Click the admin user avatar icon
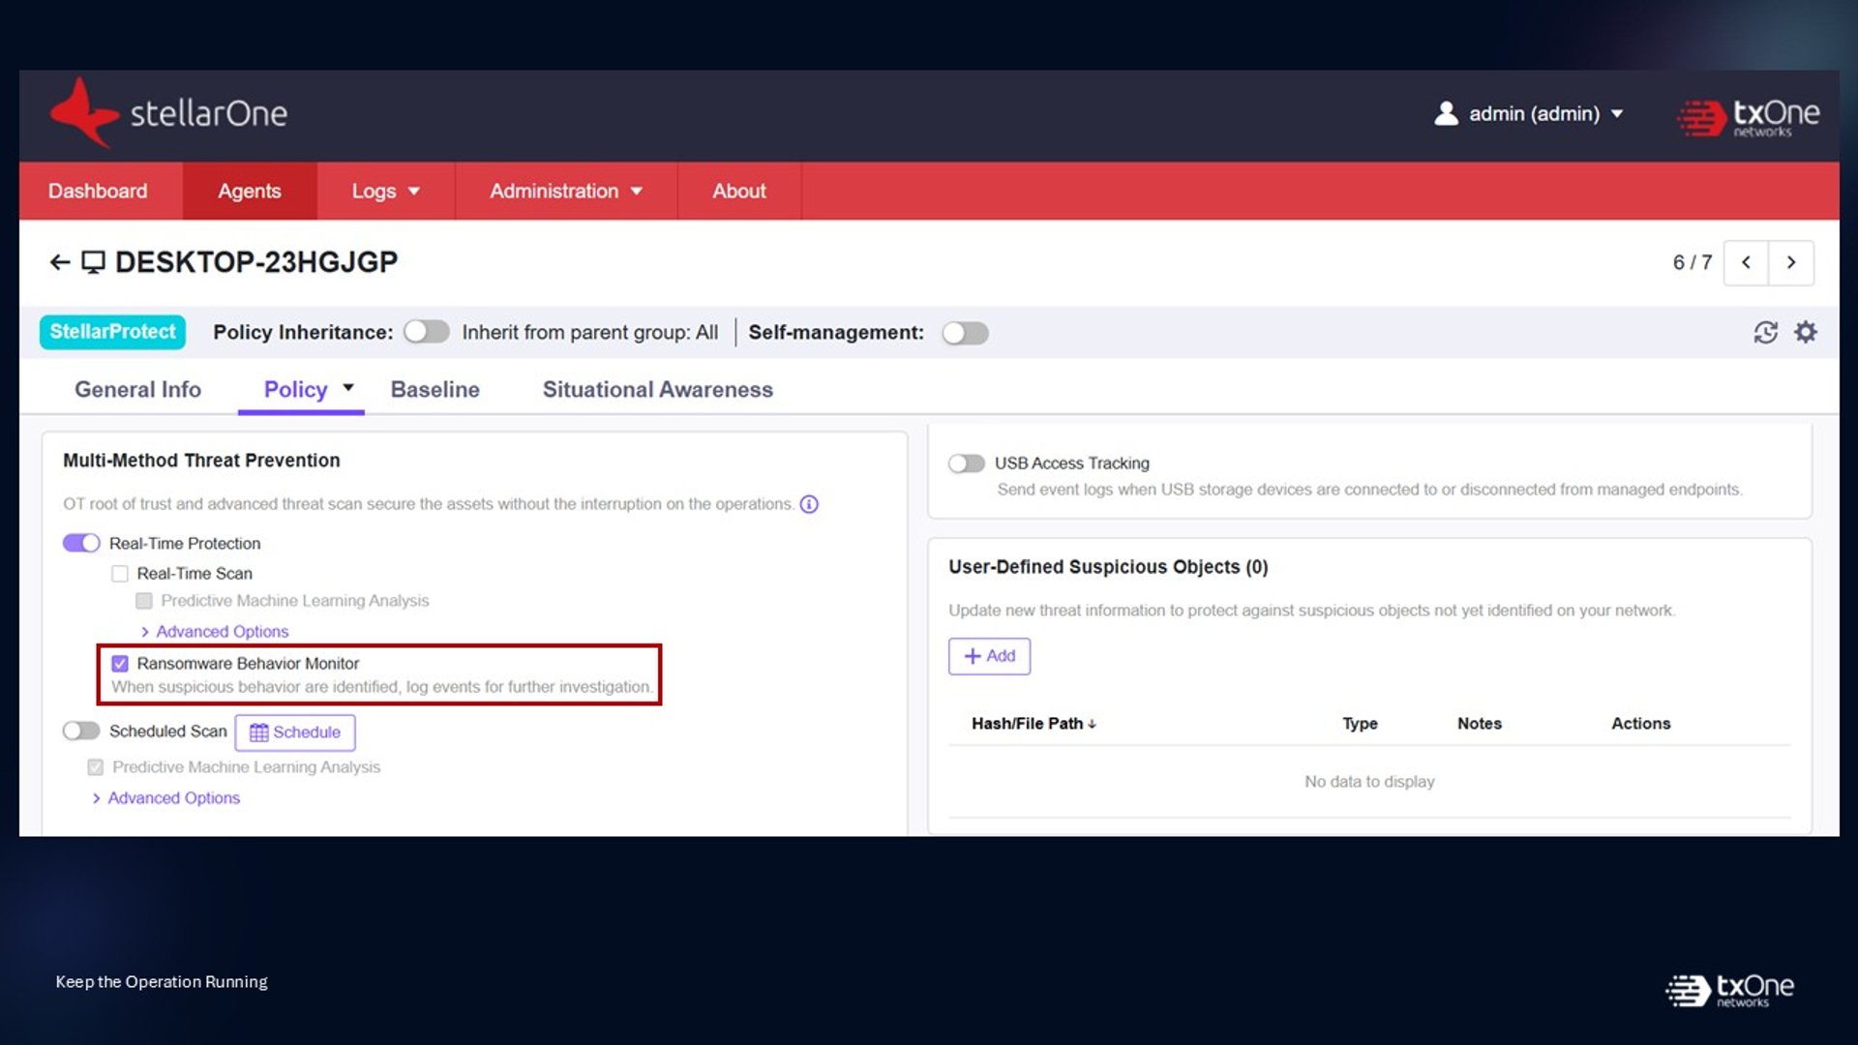Screen dimensions: 1858x1045 pos(1446,113)
